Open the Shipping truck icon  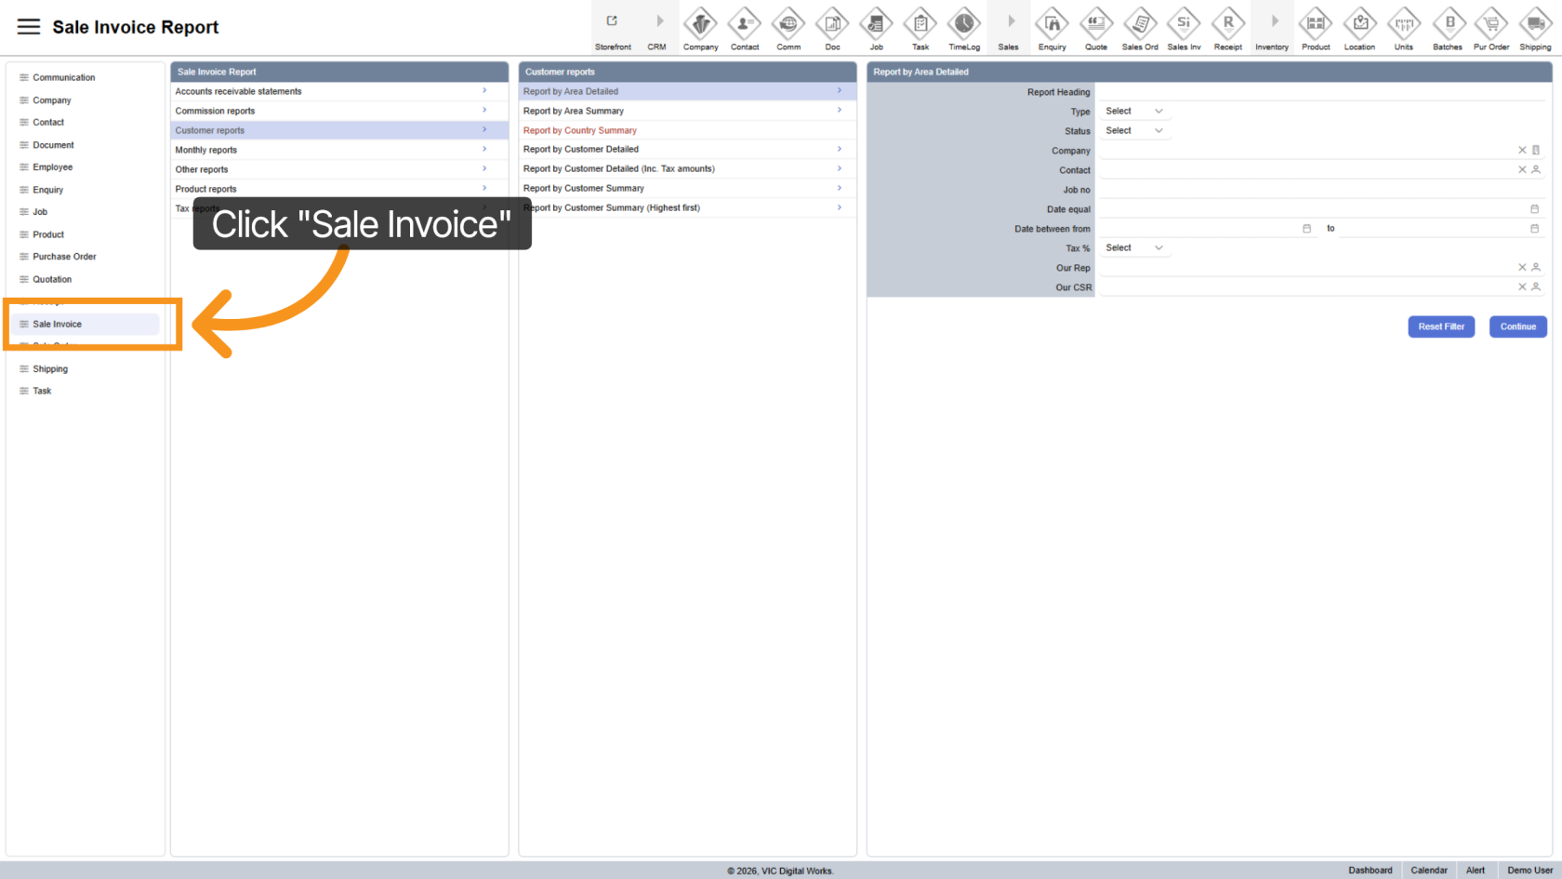click(x=1535, y=24)
